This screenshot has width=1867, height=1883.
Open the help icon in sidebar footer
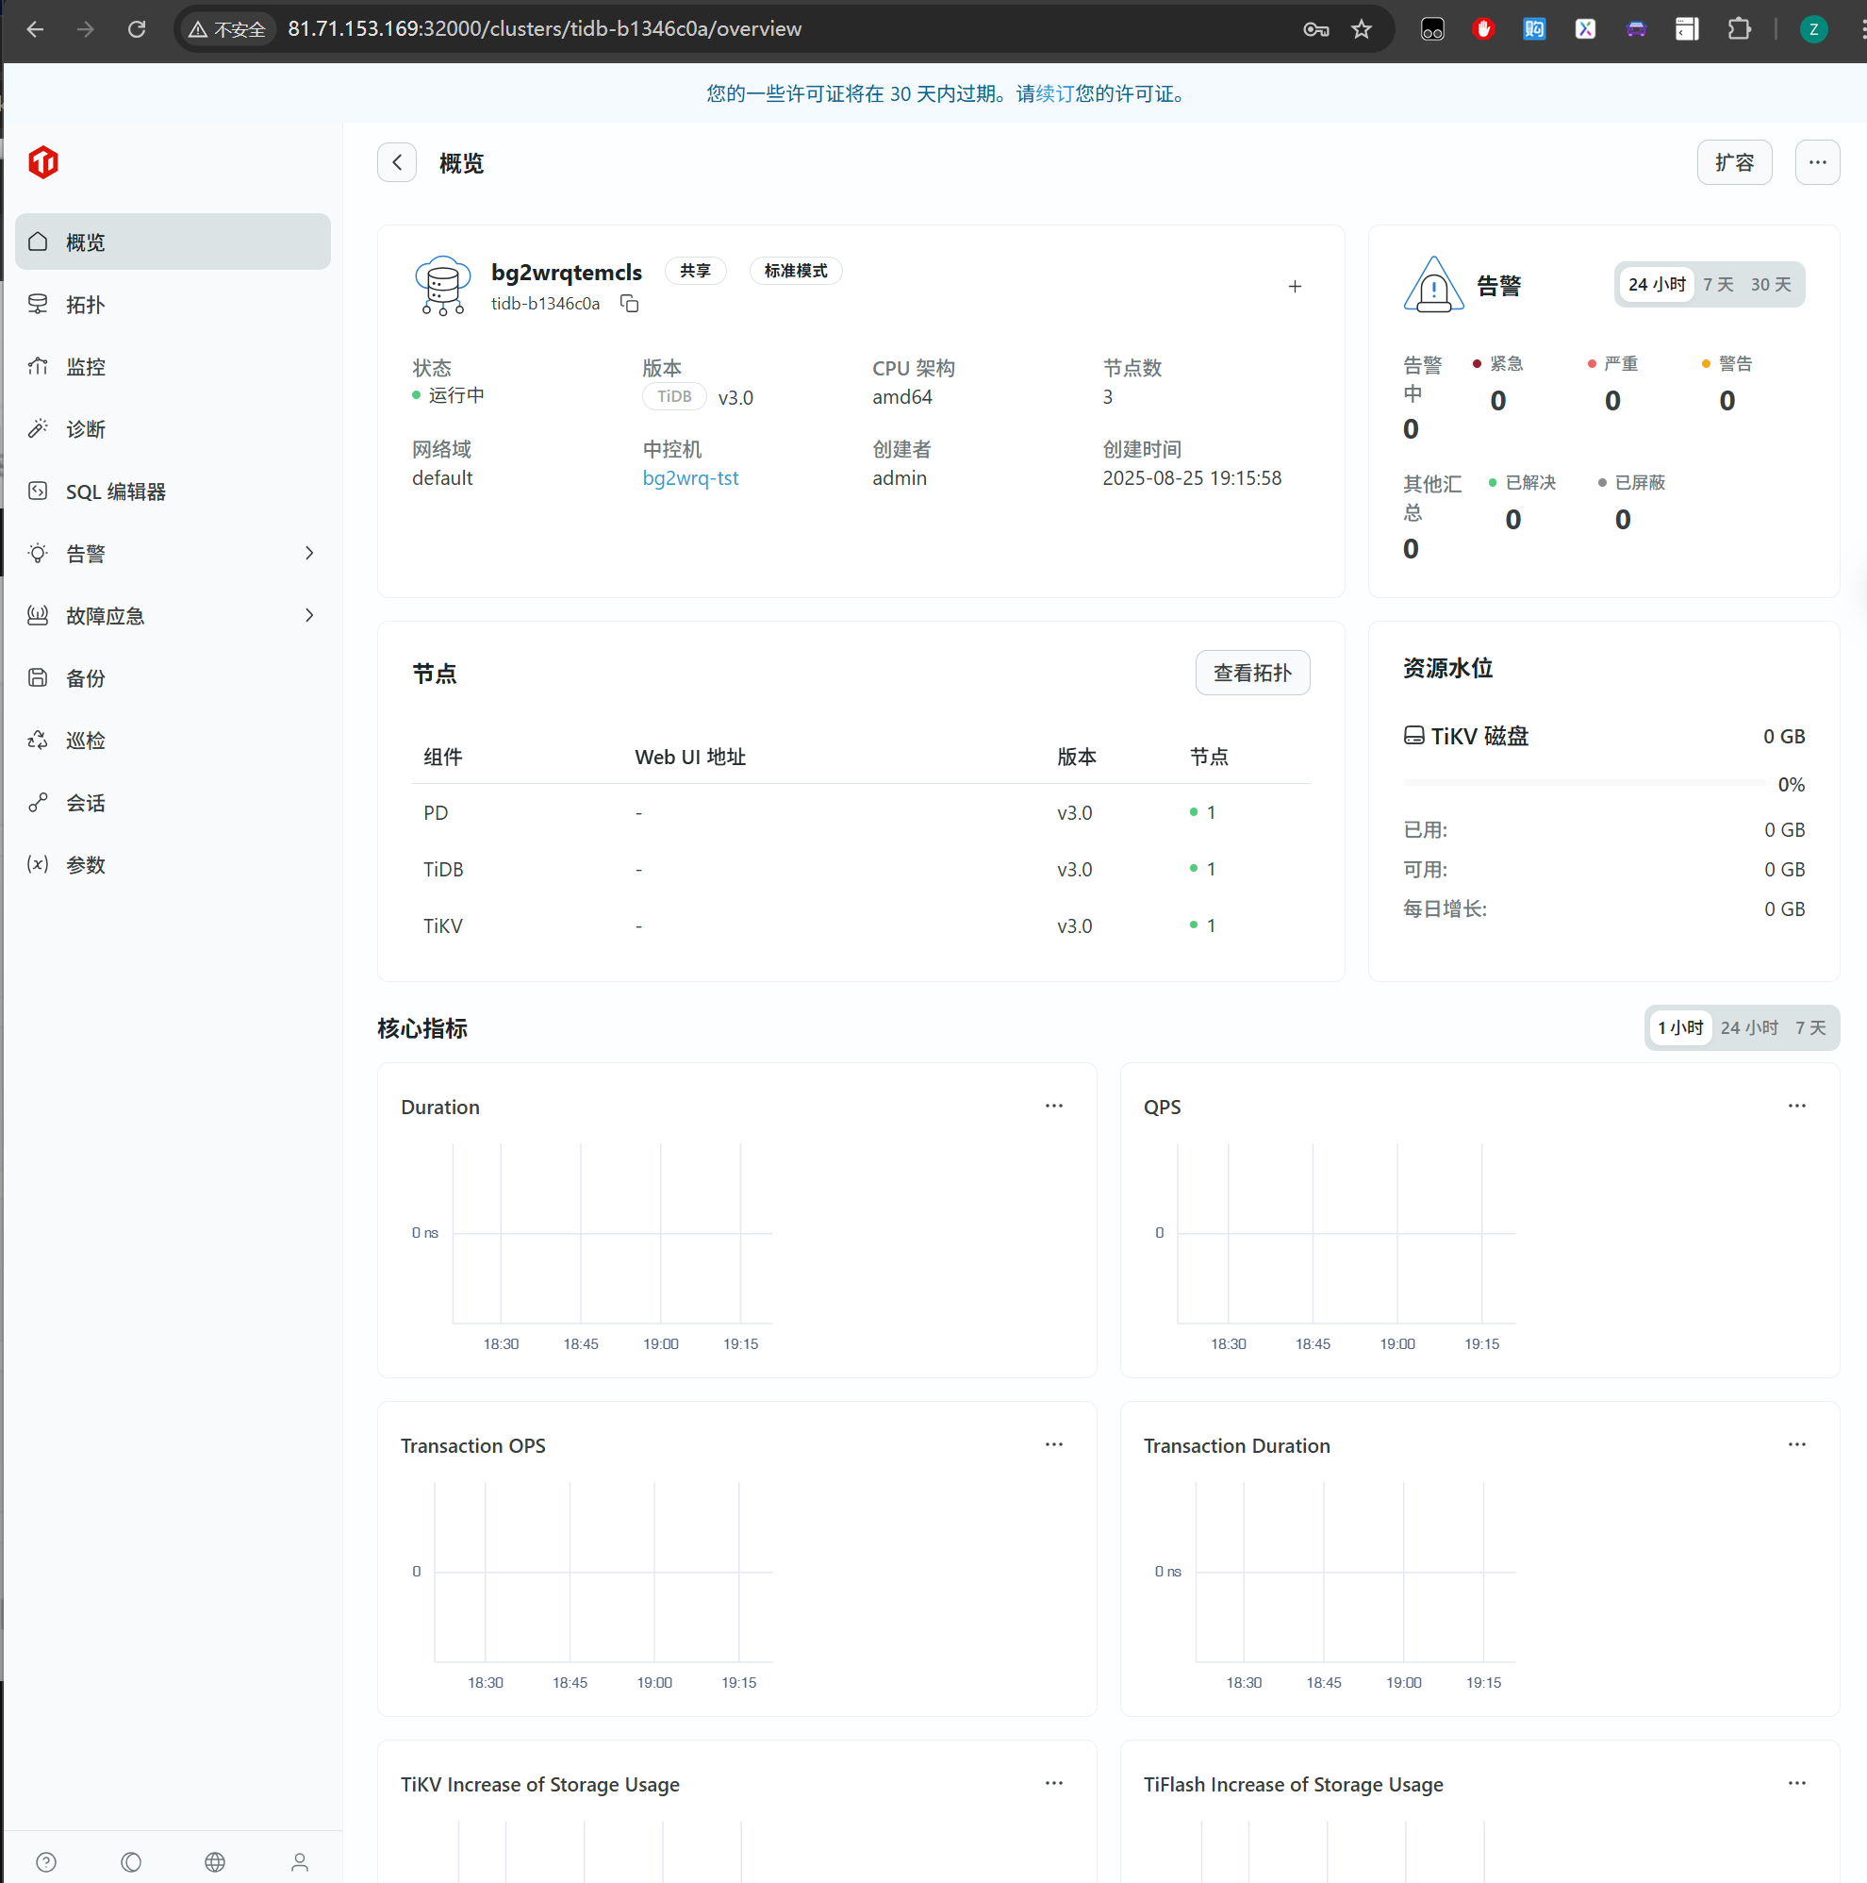[46, 1861]
